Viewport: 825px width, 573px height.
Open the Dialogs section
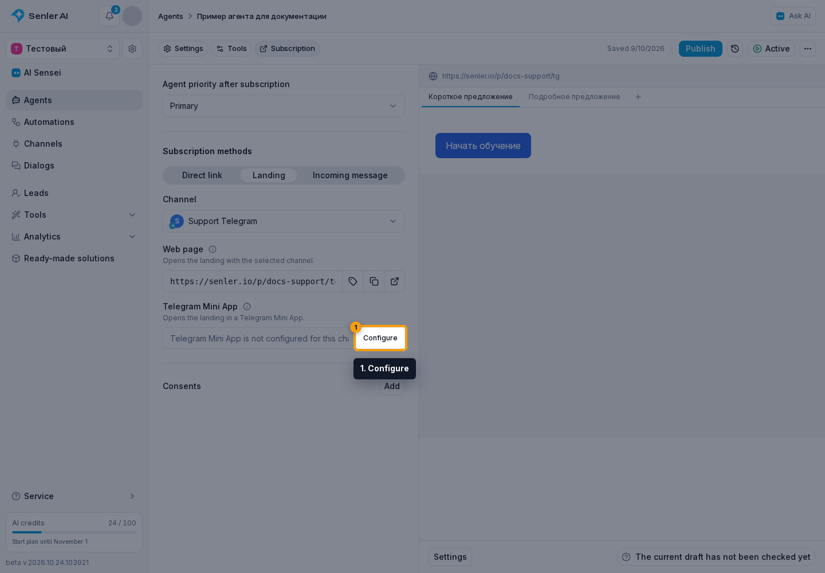click(74, 166)
